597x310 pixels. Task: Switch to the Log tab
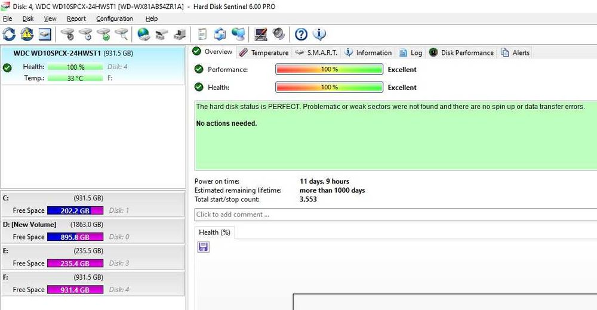pyautogui.click(x=411, y=53)
